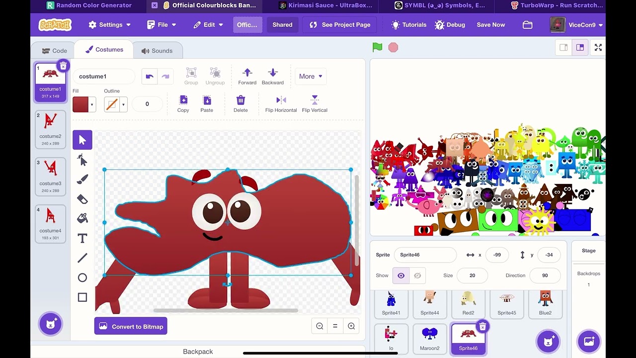
Task: Switch to large stage layout
Action: [580, 48]
